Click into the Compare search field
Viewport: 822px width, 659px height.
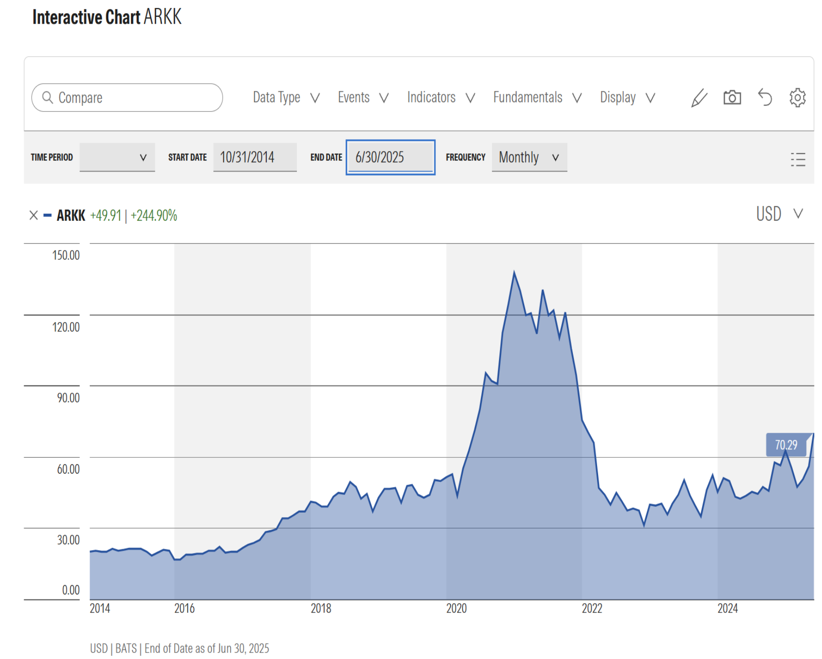coord(135,98)
